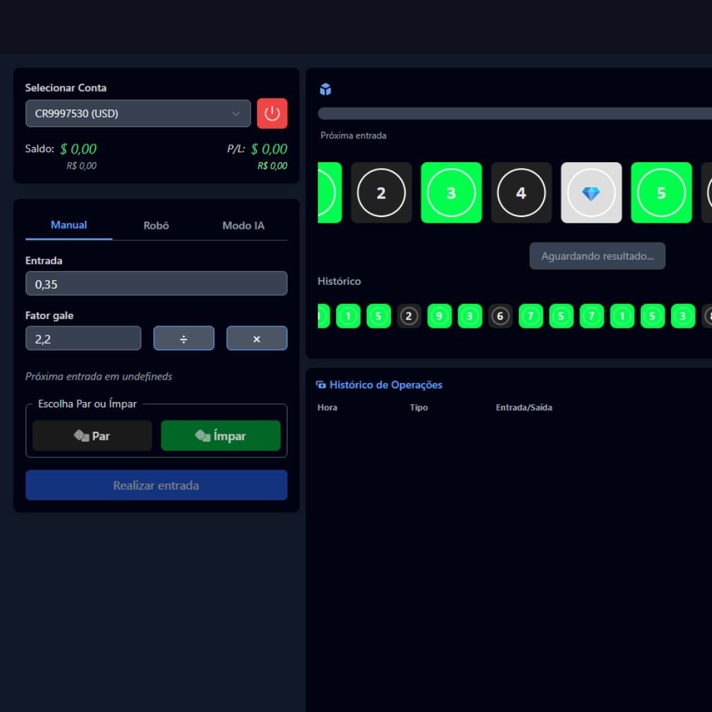The image size is (712, 712).
Task: Switch to the Manual tab
Action: 69,225
